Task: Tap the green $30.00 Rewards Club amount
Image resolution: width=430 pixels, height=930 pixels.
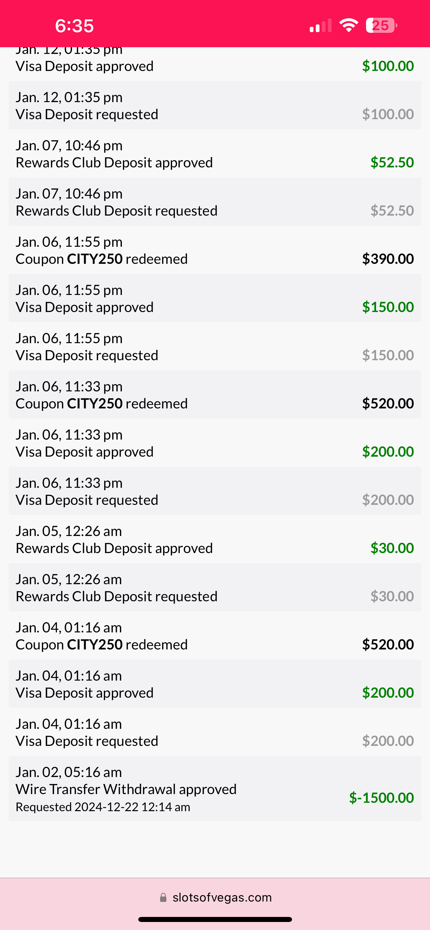Action: click(392, 548)
